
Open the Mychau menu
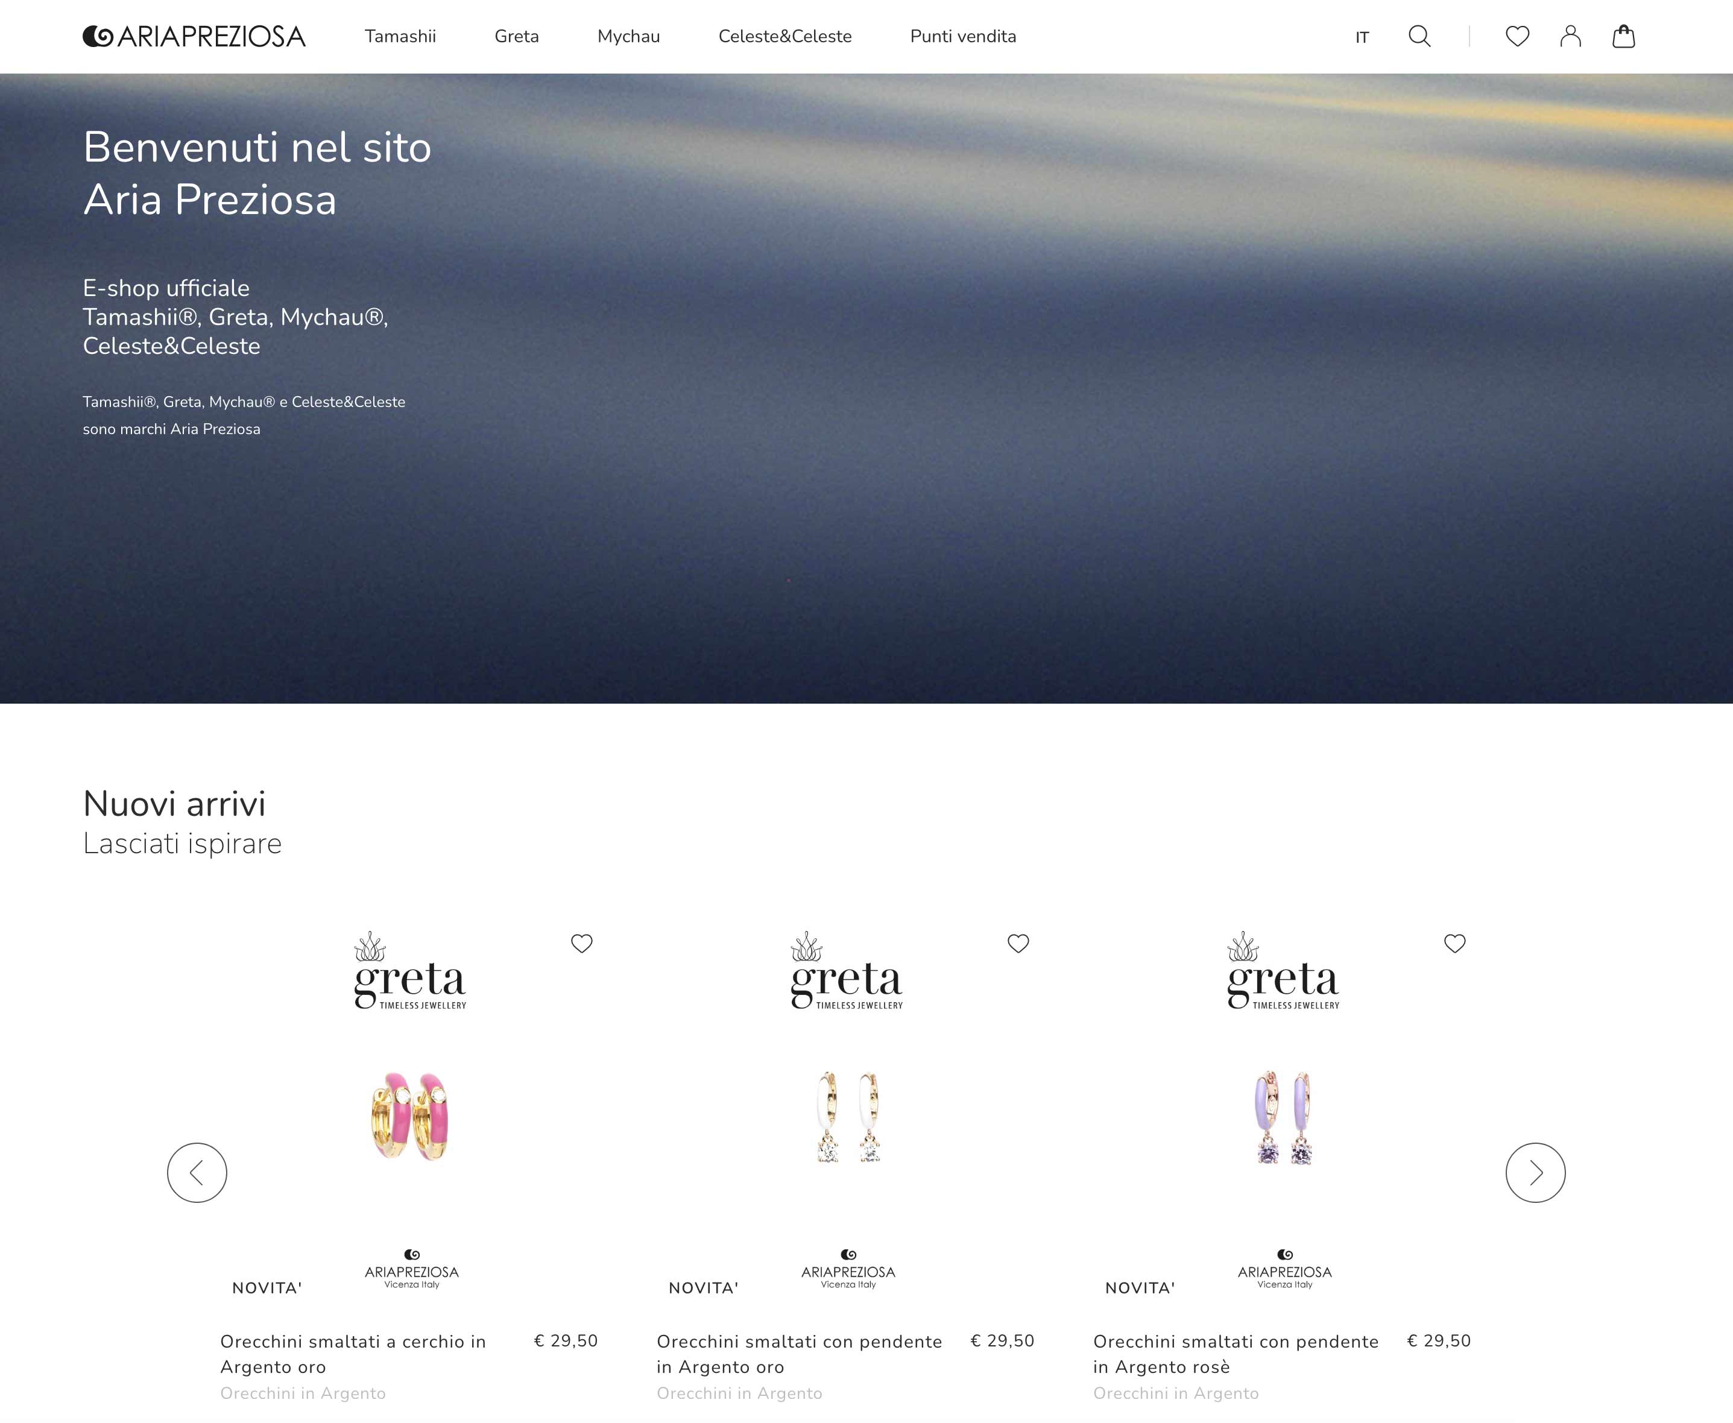point(629,37)
